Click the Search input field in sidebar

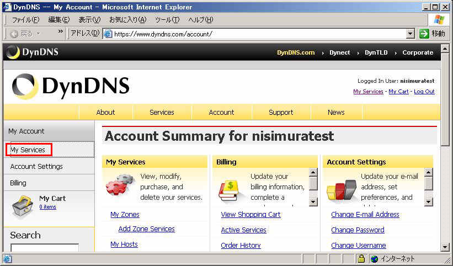(45, 248)
